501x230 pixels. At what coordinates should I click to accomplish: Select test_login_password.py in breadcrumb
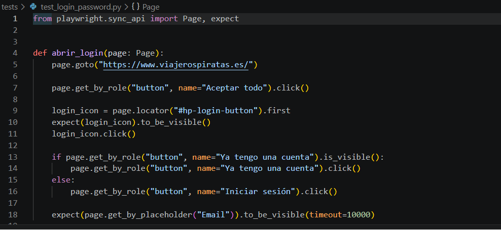point(81,7)
